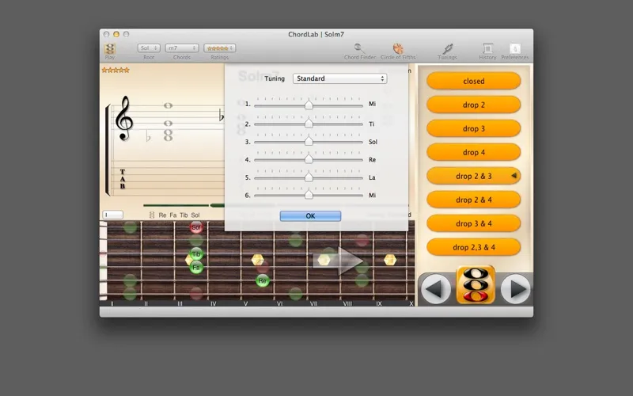
Task: Click the 'Re Fa Tib Sol' note names text
Action: tap(179, 215)
